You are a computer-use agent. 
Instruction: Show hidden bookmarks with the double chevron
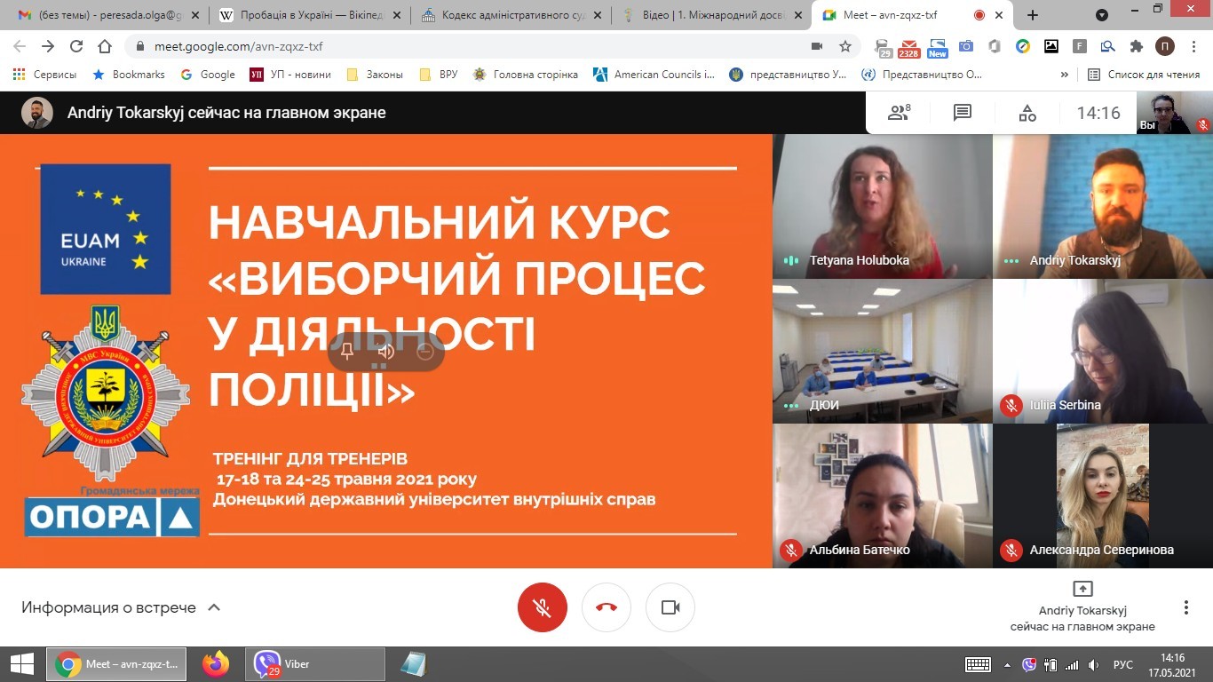point(1064,75)
